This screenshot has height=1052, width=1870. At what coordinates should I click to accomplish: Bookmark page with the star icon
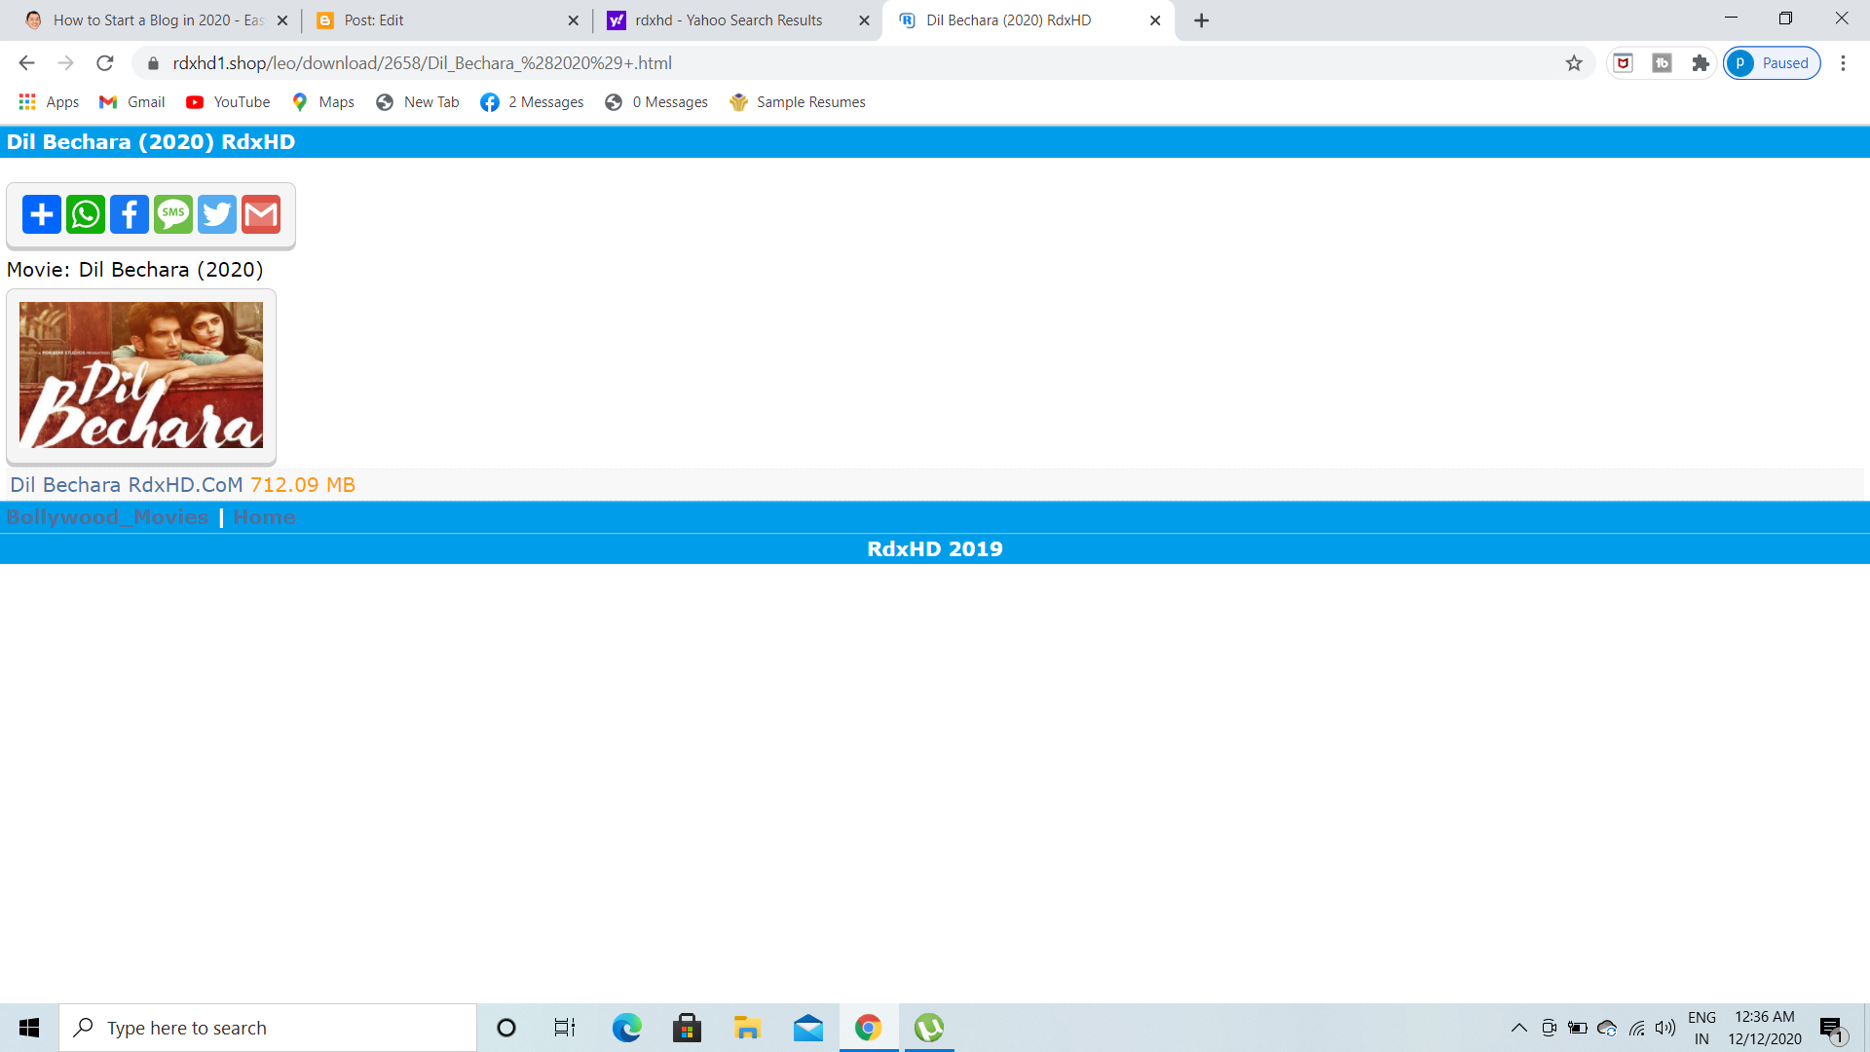pos(1574,63)
